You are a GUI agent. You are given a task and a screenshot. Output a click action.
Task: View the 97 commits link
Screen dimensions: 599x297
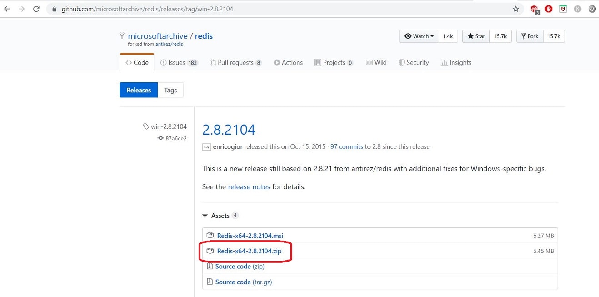tap(347, 147)
